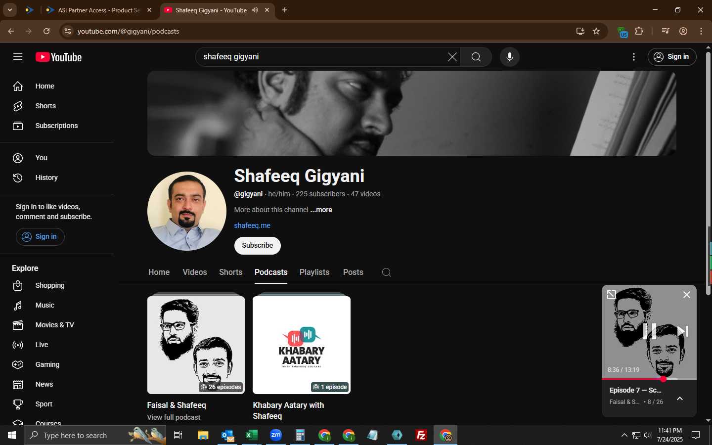Select the channel Shorts tab
The image size is (712, 445).
coord(231,272)
